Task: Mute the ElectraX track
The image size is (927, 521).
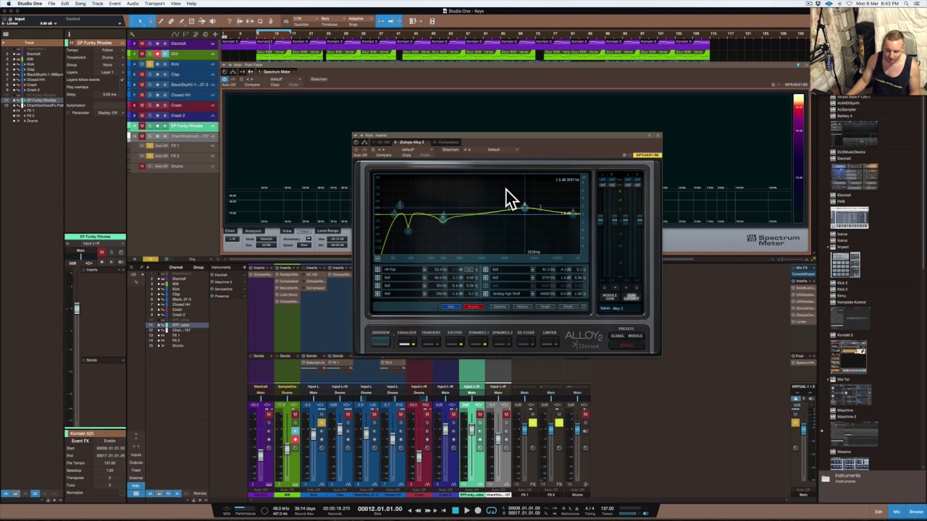Action: [x=142, y=43]
